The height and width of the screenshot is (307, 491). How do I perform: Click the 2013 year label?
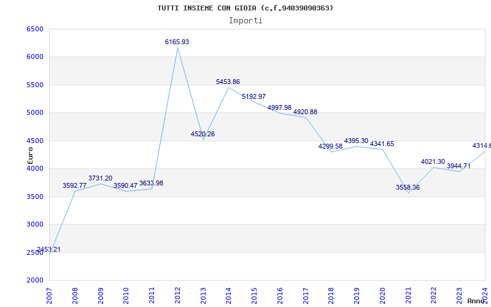point(203,296)
